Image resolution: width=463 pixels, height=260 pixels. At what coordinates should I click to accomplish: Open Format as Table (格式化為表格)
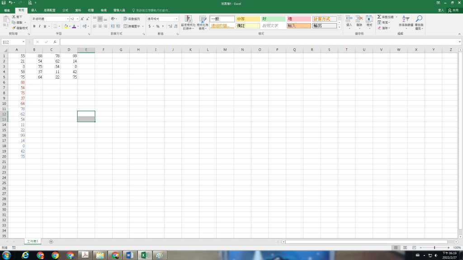pos(203,23)
